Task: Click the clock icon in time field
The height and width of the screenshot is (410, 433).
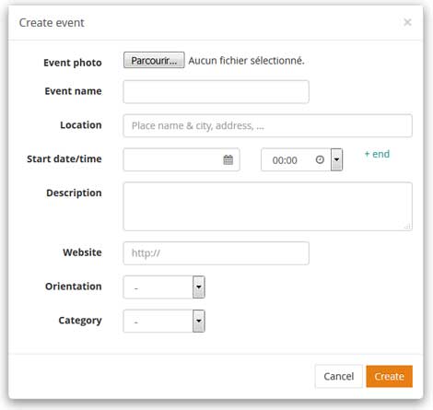Action: pyautogui.click(x=320, y=159)
